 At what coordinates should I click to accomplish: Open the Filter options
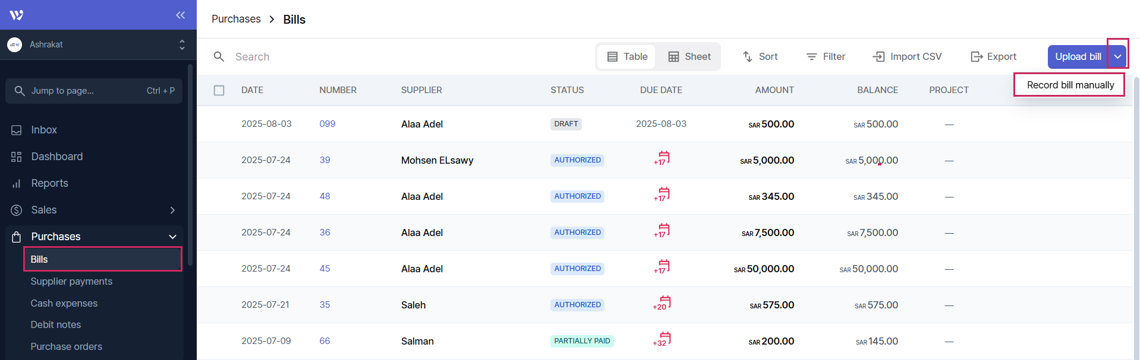pyautogui.click(x=825, y=57)
